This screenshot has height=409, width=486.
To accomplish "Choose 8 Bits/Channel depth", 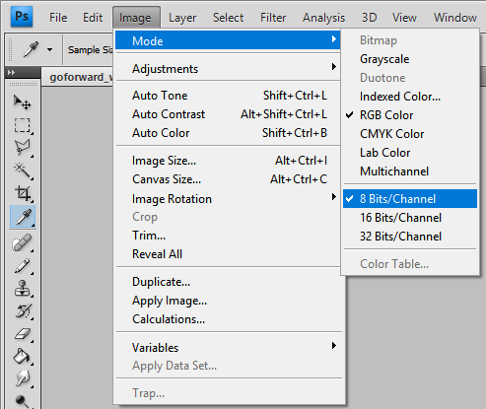I will [410, 198].
